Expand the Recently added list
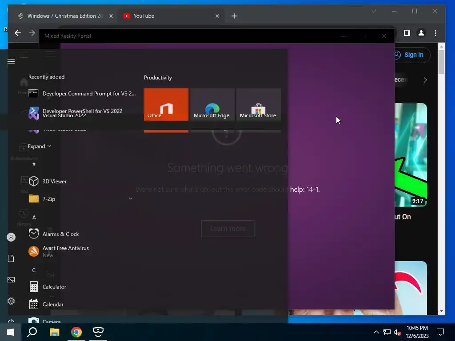Image resolution: width=455 pixels, height=341 pixels. (x=40, y=146)
